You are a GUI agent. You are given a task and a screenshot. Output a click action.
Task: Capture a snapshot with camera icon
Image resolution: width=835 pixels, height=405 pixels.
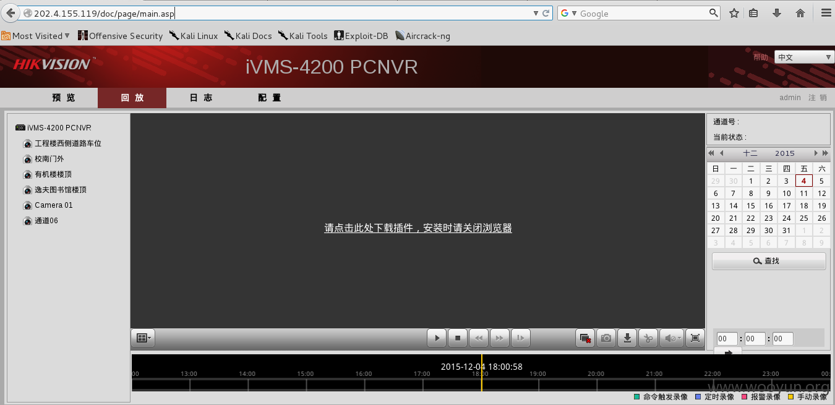606,338
